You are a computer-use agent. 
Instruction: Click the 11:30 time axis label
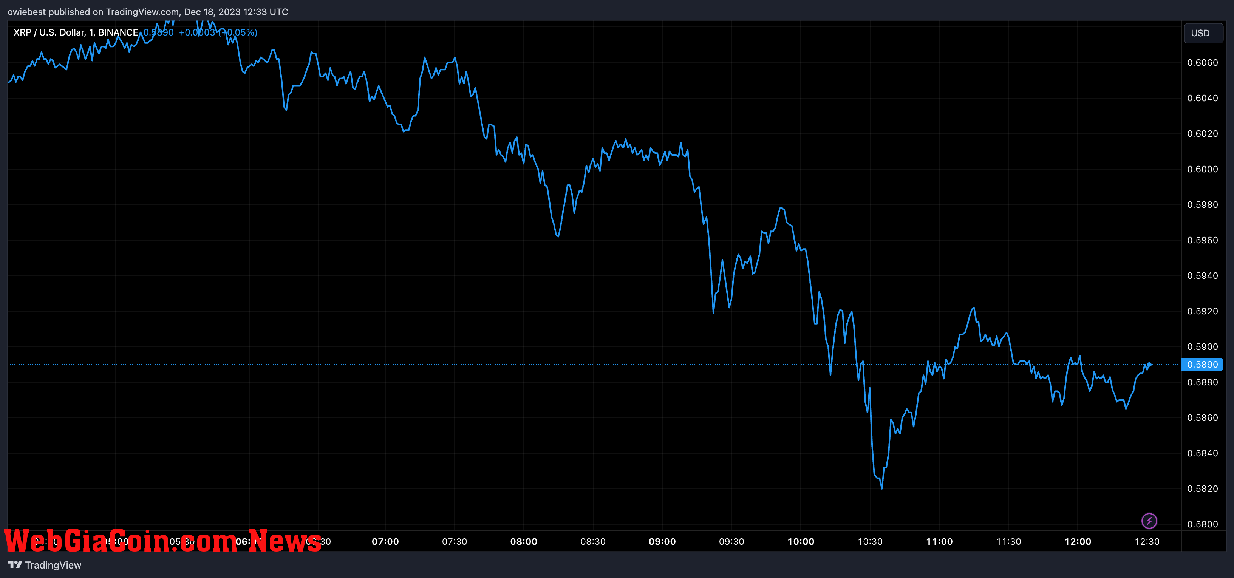coord(1008,542)
